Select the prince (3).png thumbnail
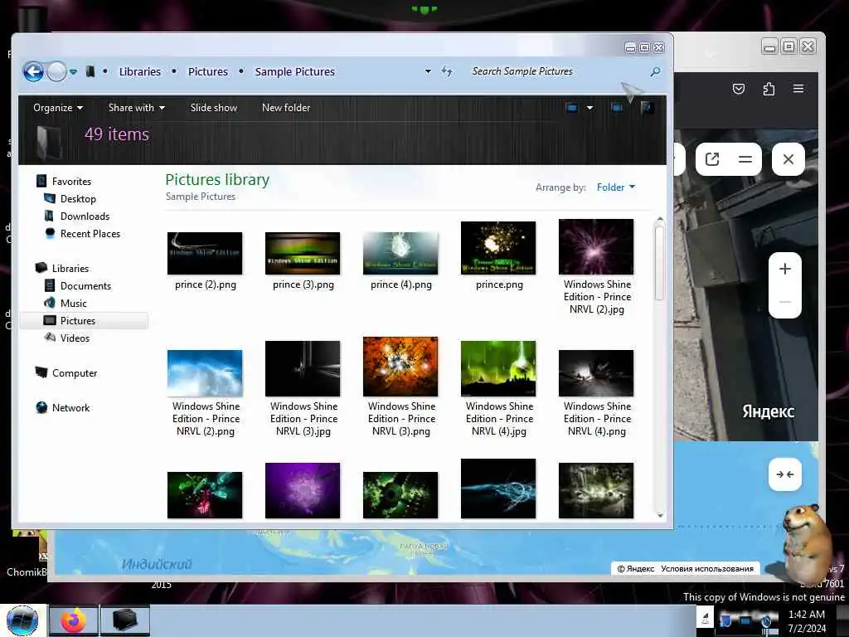 (x=303, y=254)
